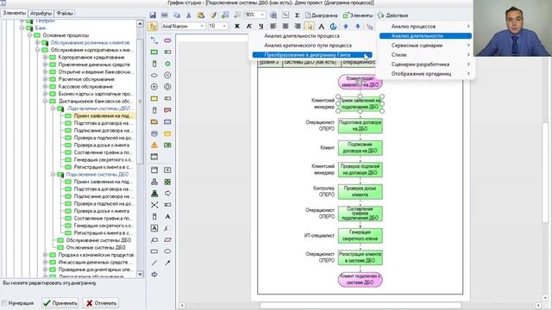This screenshot has height=310, width=552.
Task: Select the green function rectangle tool
Action: 154,52
